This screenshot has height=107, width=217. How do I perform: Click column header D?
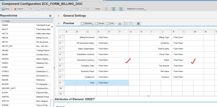pyautogui.click(x=102, y=32)
